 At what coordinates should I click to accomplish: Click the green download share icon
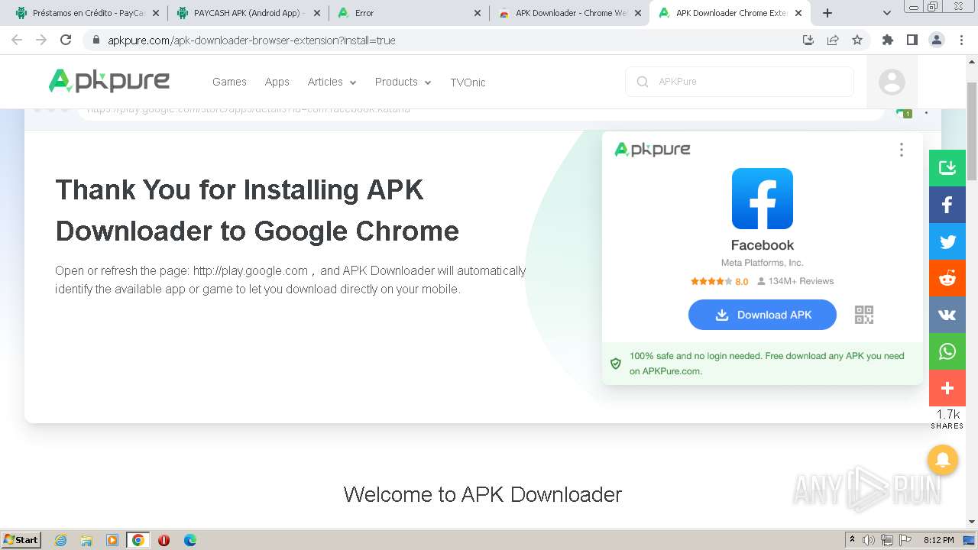(x=947, y=168)
